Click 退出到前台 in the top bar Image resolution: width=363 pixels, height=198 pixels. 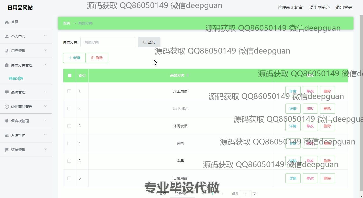(x=320, y=8)
